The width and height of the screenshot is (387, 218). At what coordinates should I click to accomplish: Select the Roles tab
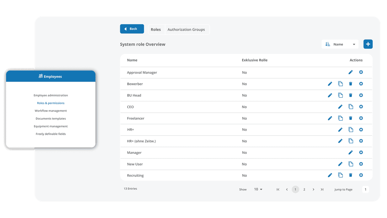click(156, 29)
